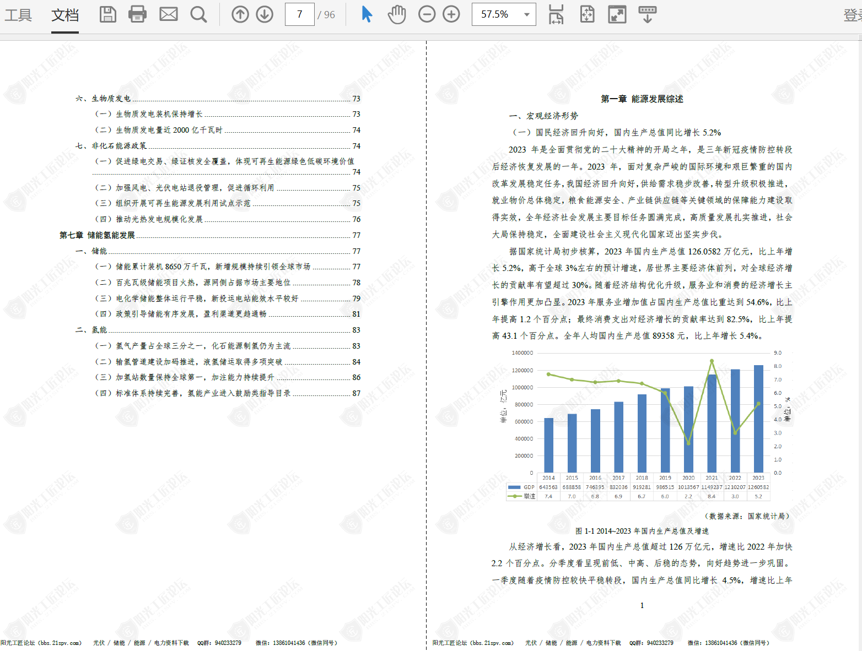Send document by email envelope icon

tap(169, 14)
